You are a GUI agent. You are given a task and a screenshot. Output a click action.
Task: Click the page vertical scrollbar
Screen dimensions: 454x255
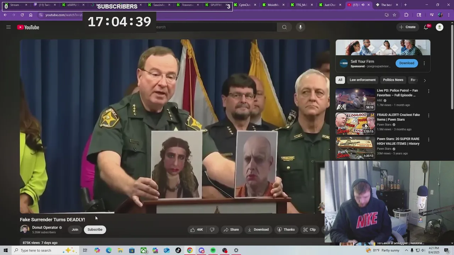(x=452, y=67)
